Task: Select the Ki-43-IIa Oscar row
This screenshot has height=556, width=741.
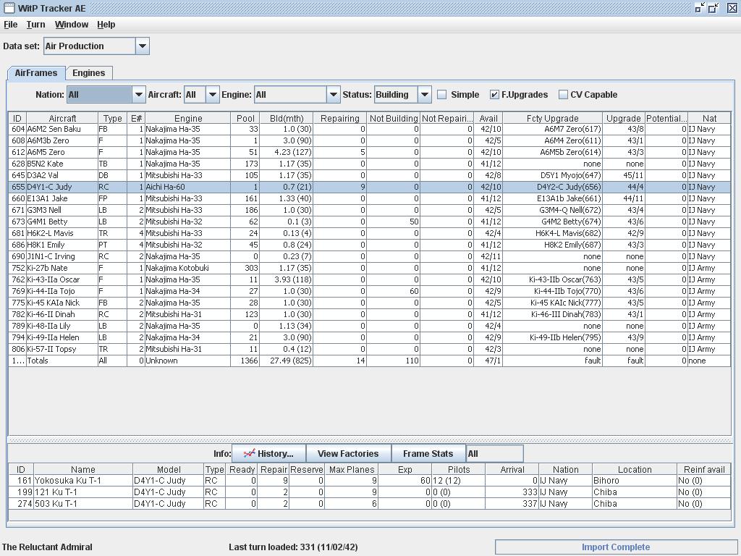Action: (370, 279)
